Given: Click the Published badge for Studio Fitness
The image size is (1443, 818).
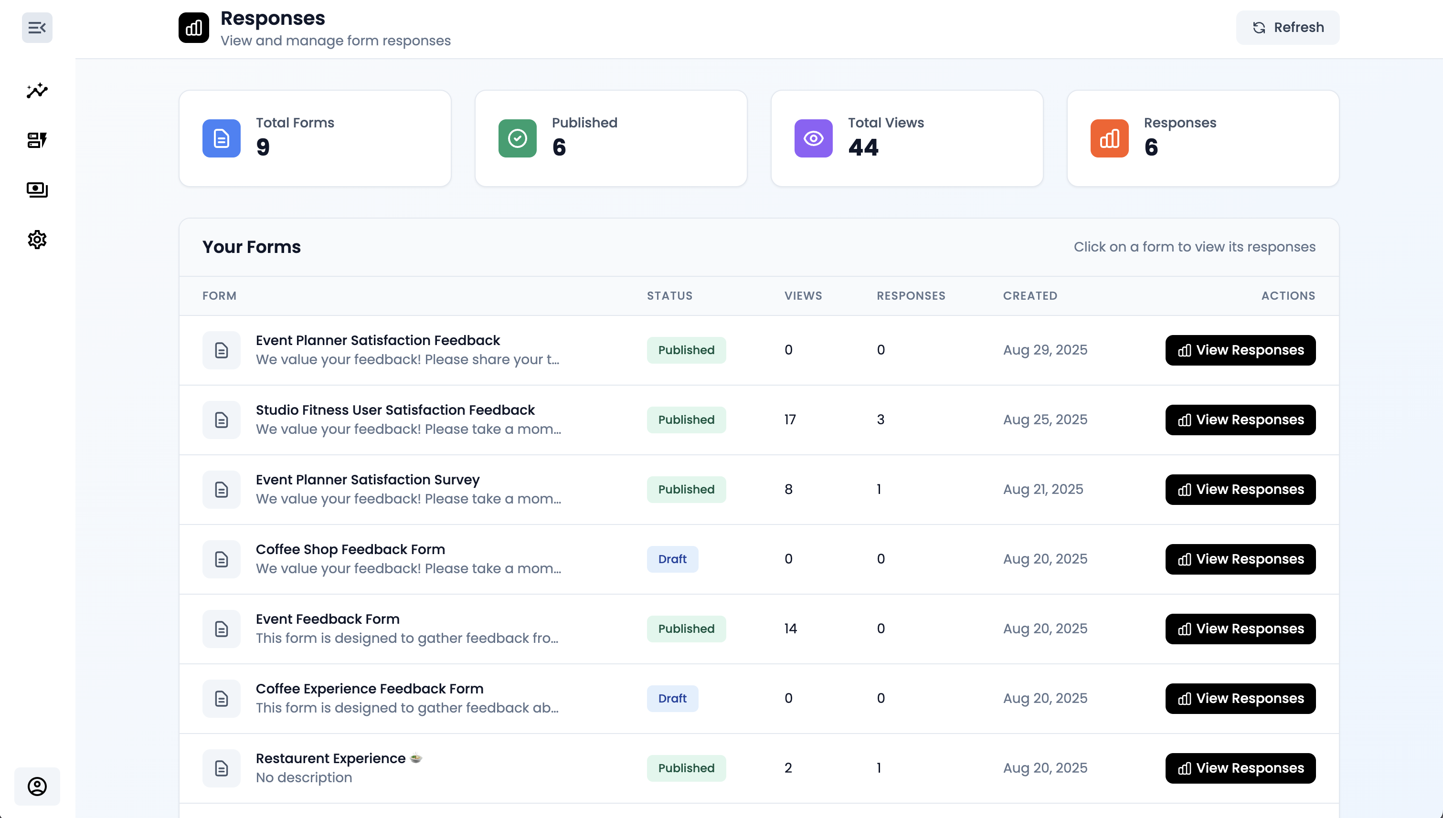Looking at the screenshot, I should tap(686, 419).
